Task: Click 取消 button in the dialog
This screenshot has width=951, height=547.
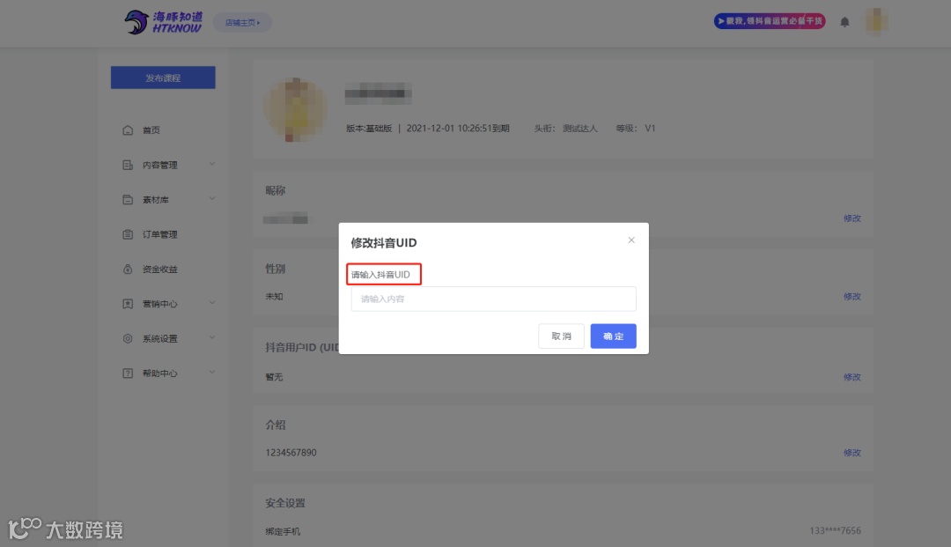Action: [x=561, y=336]
